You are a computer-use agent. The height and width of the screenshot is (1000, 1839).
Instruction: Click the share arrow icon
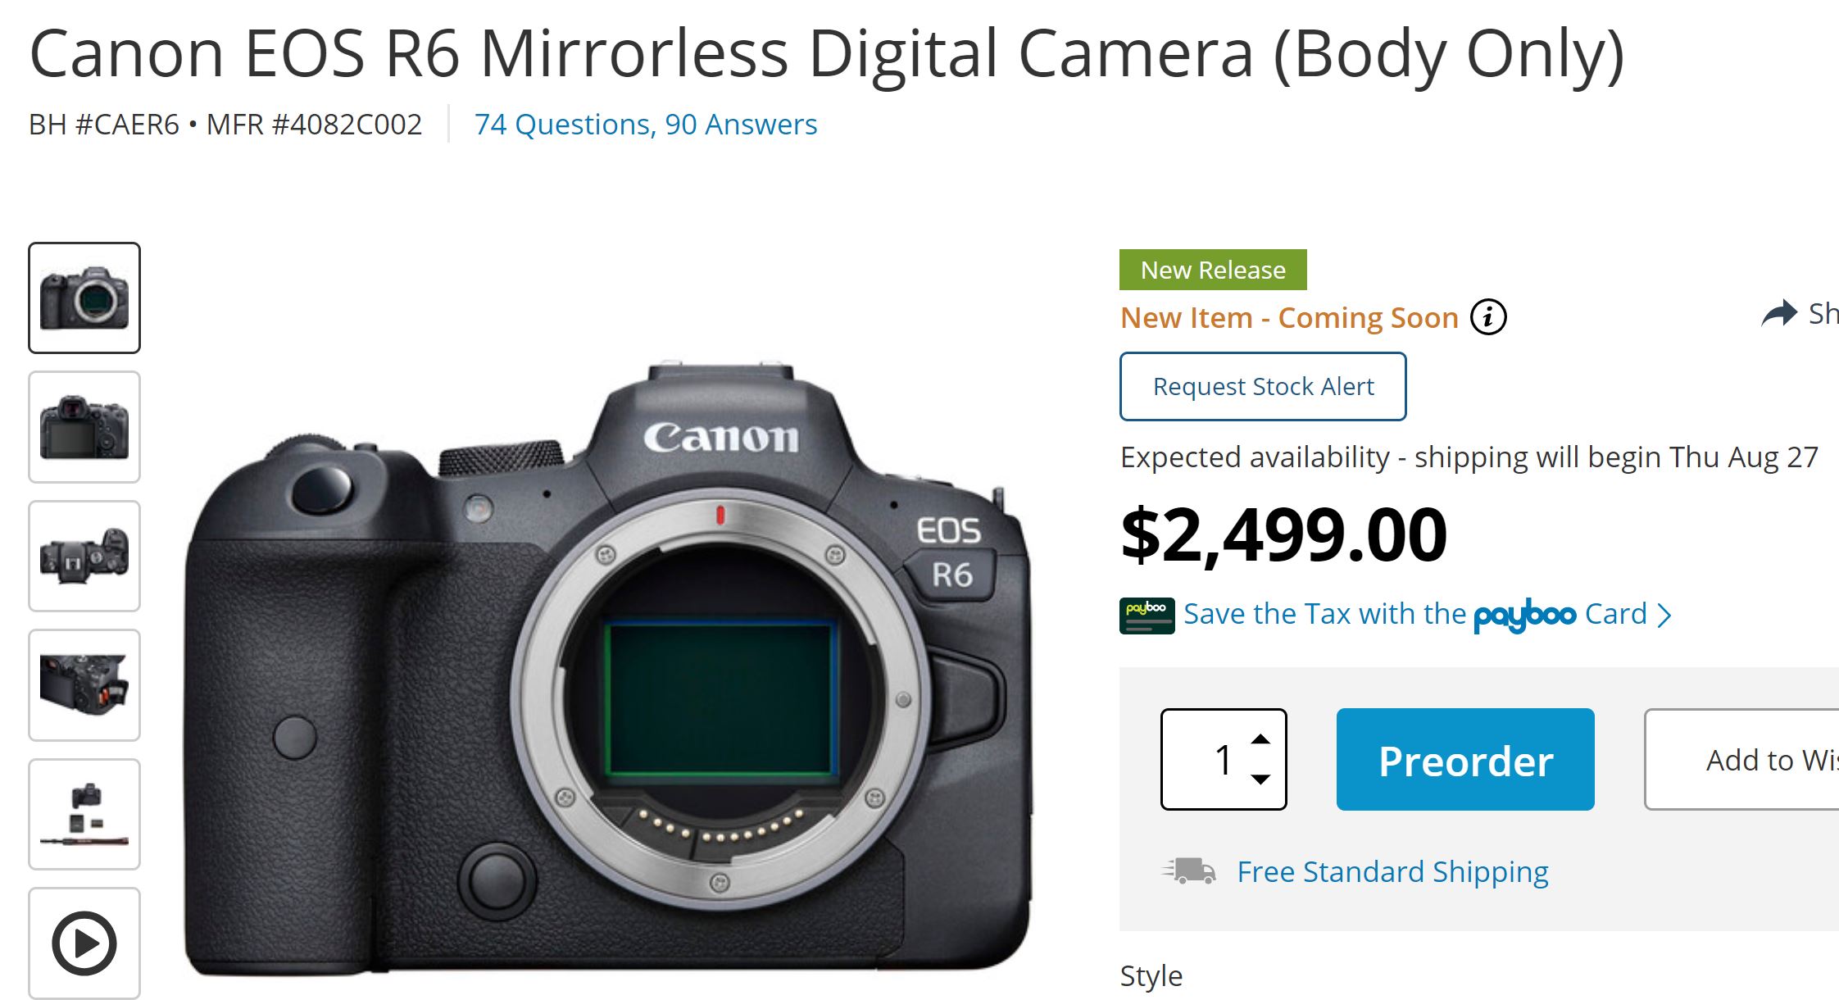(x=1778, y=314)
